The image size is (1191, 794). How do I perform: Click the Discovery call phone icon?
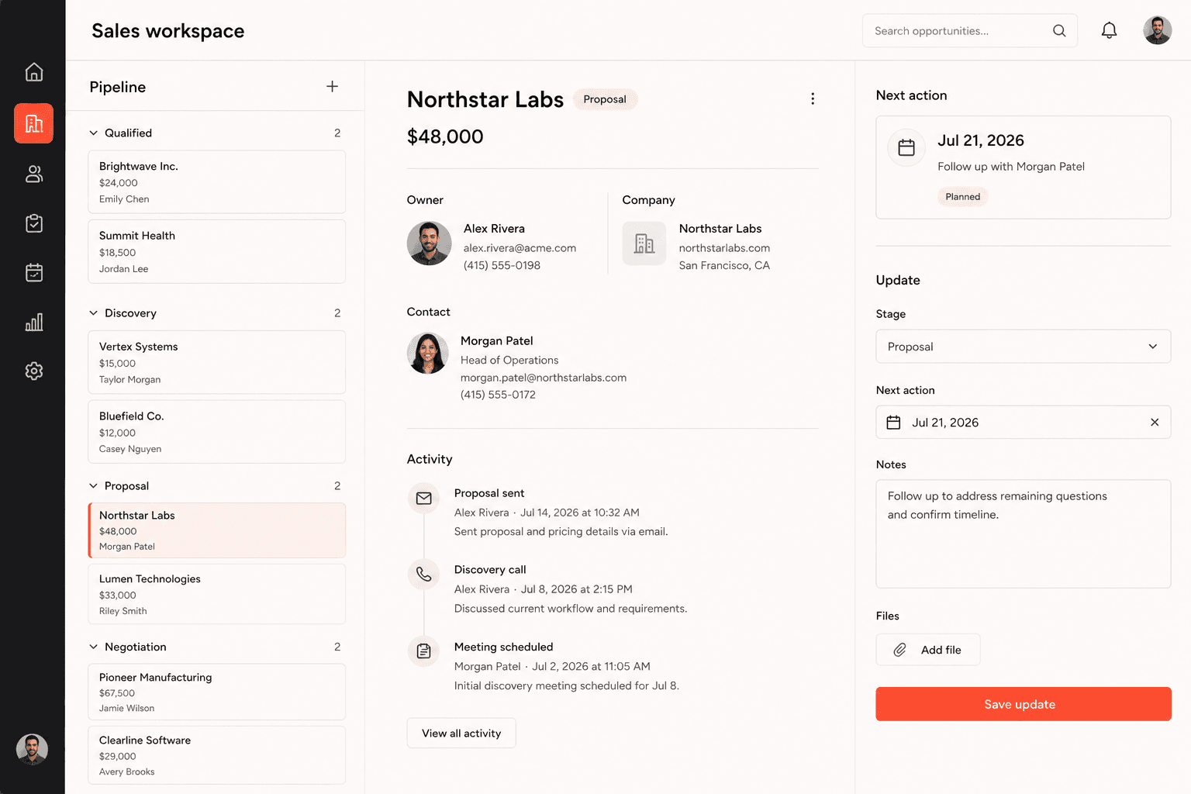[x=423, y=574]
